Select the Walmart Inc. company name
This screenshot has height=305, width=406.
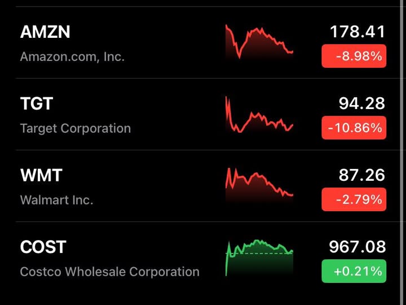pyautogui.click(x=56, y=201)
